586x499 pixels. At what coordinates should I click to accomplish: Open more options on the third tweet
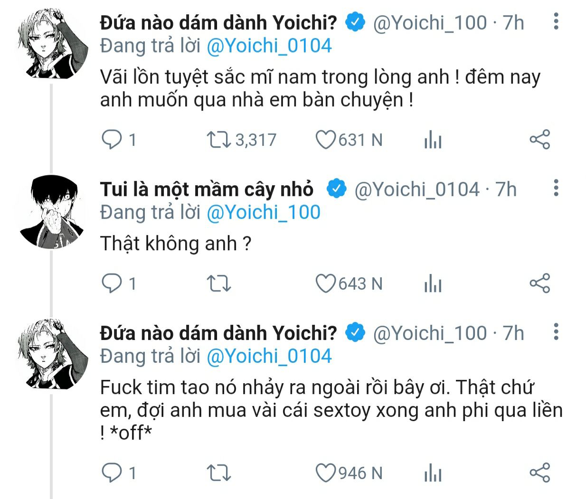point(556,332)
